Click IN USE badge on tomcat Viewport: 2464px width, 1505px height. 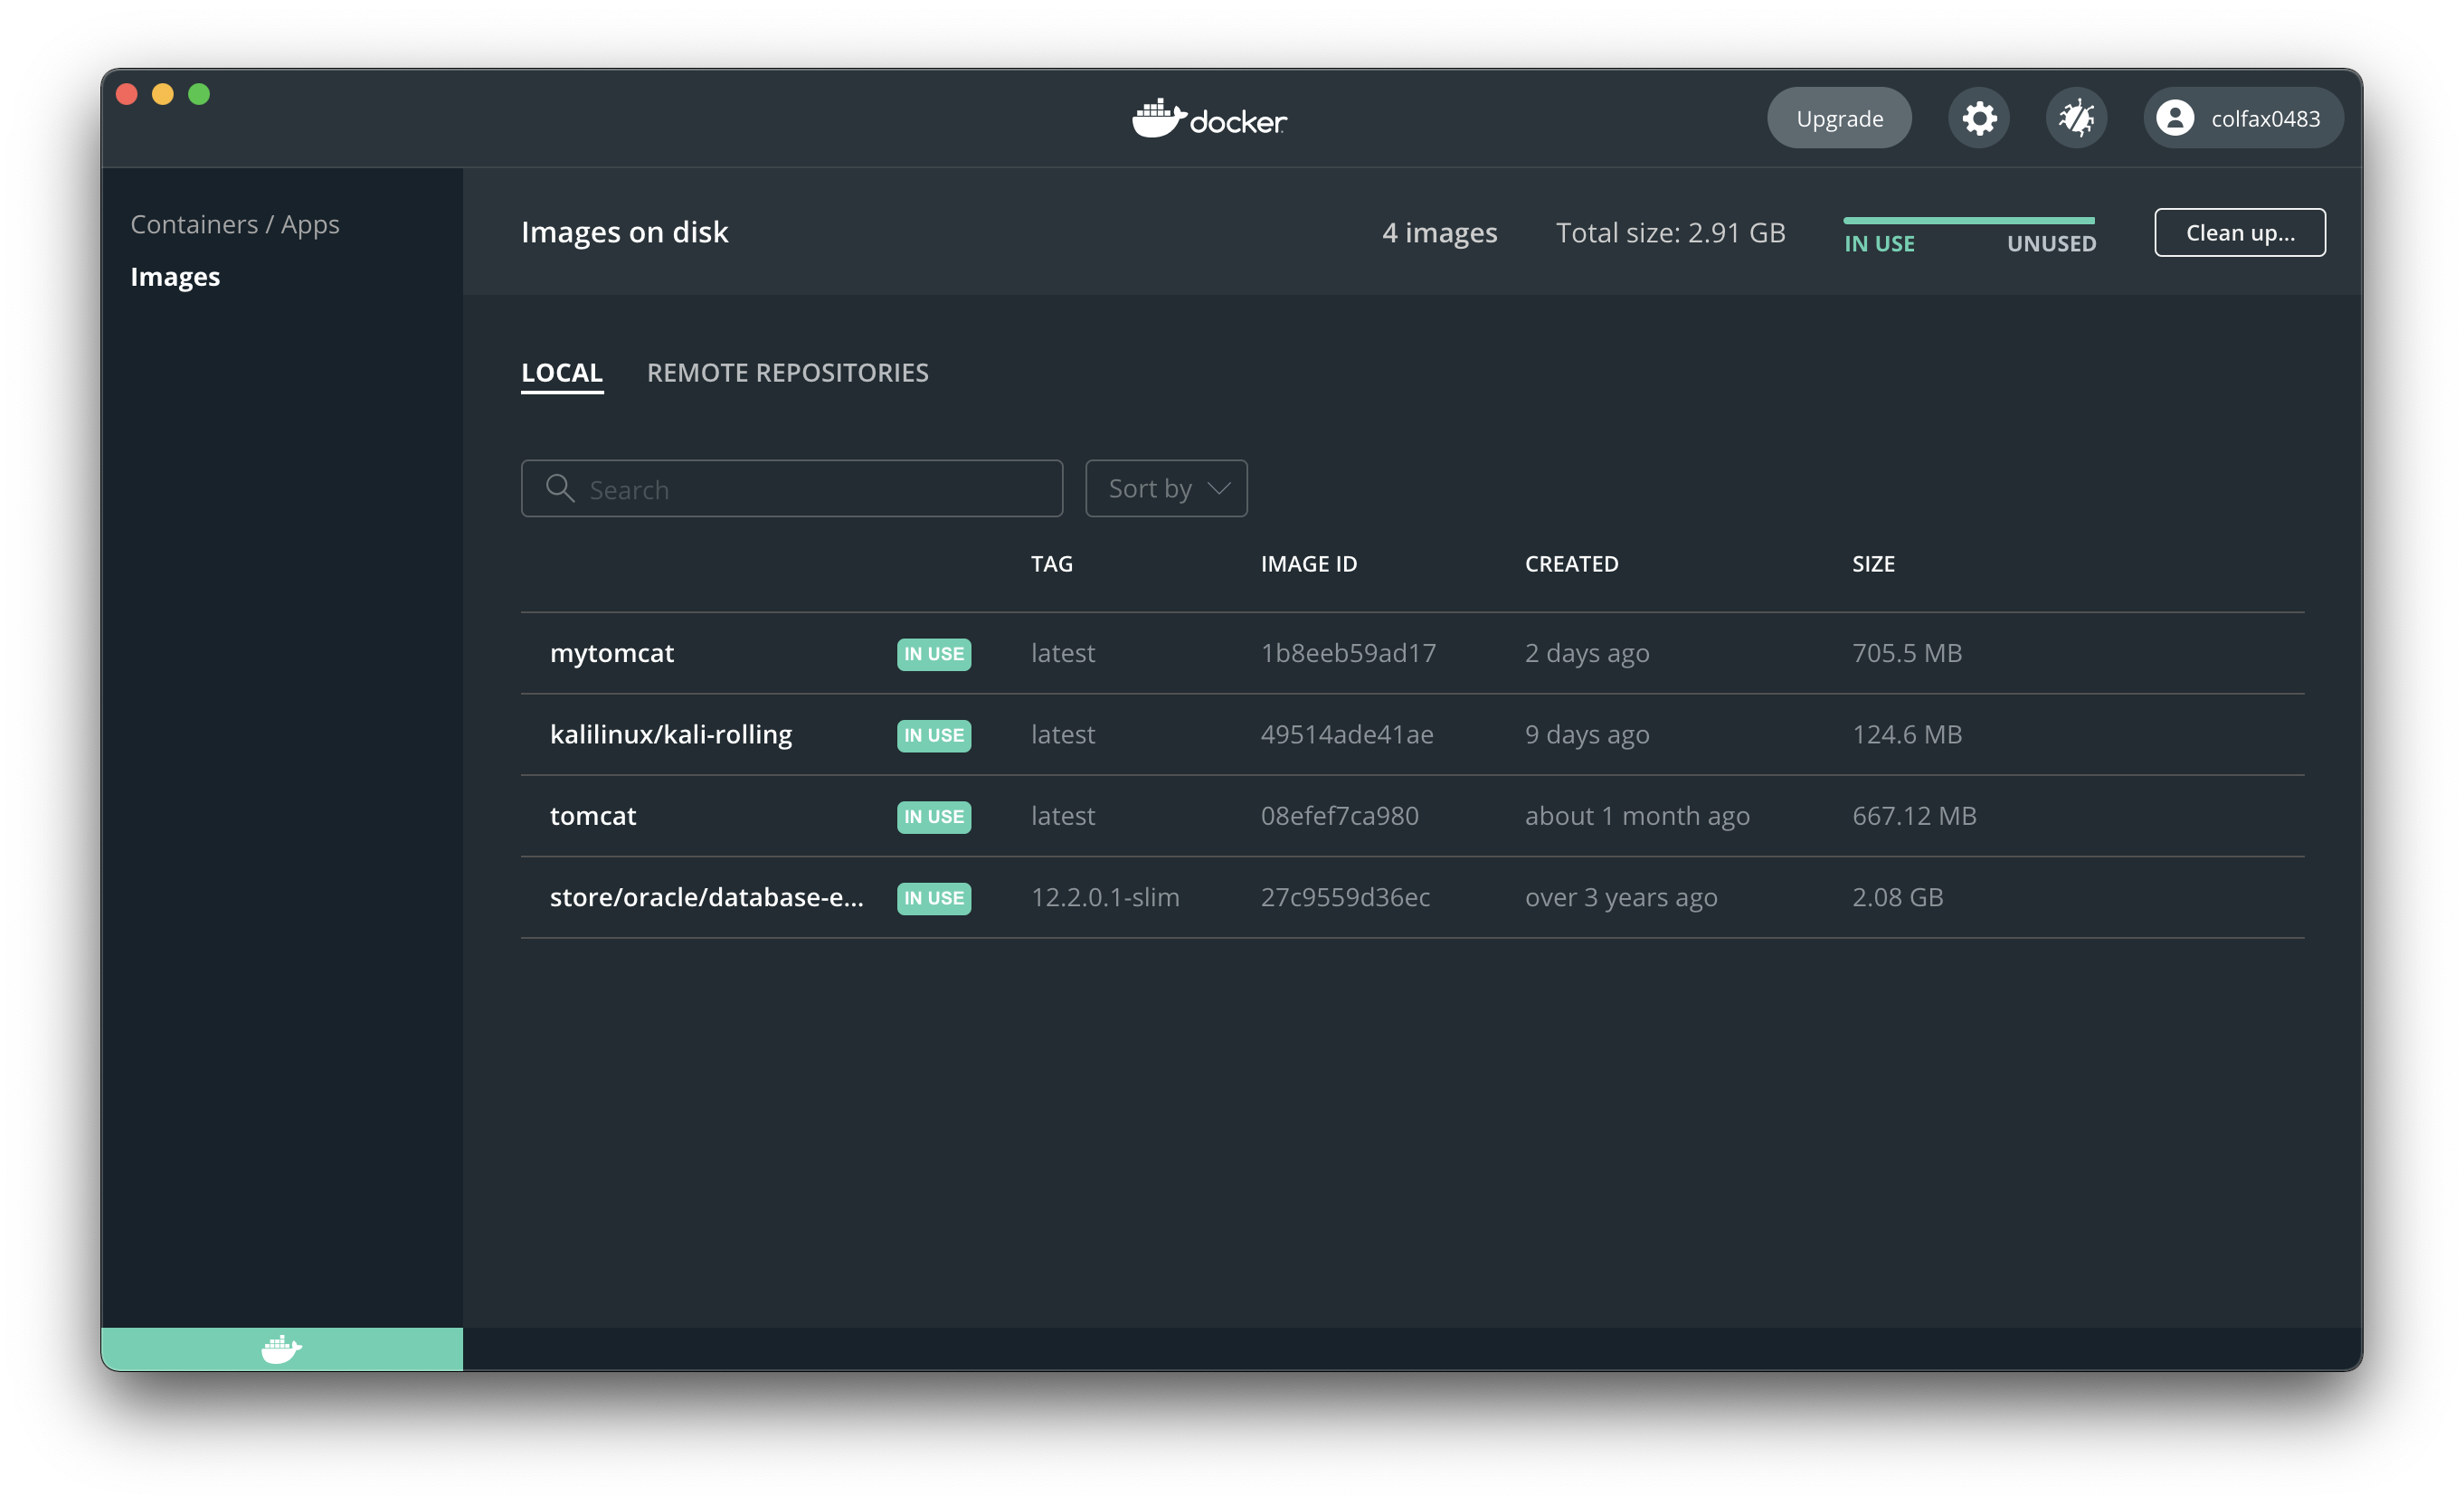point(933,816)
